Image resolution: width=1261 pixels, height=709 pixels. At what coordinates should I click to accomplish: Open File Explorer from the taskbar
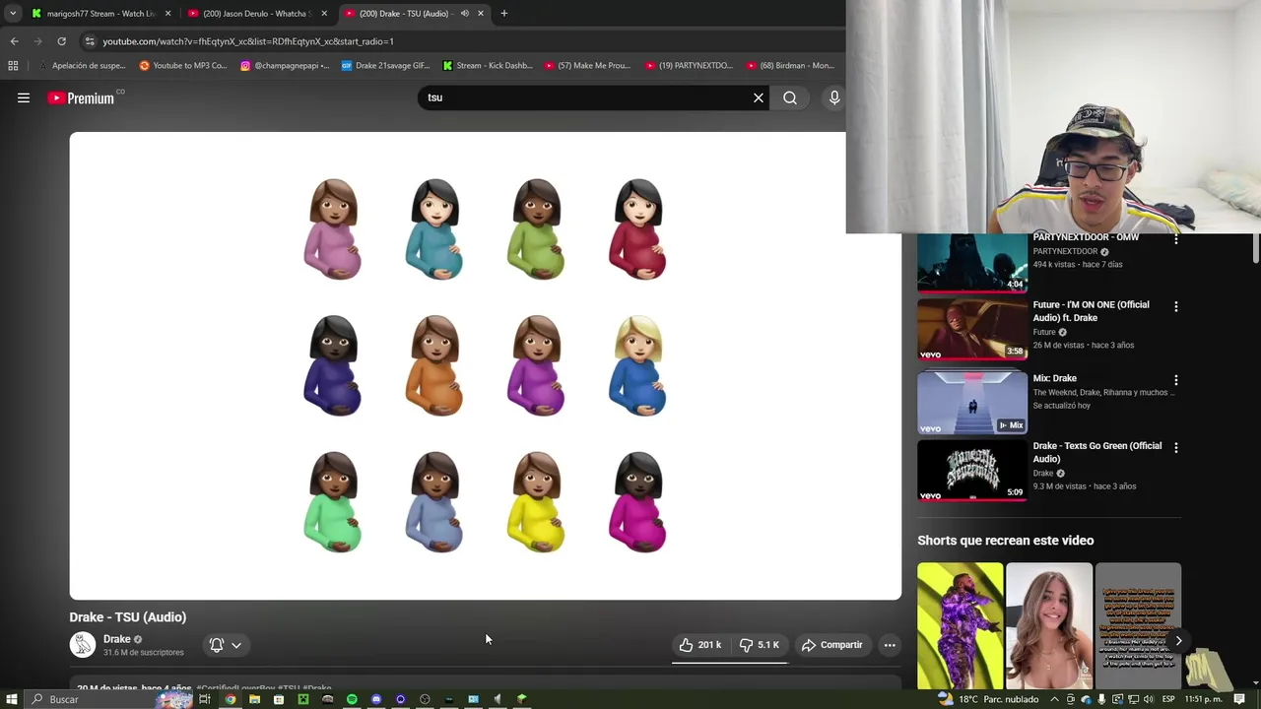coord(254,699)
